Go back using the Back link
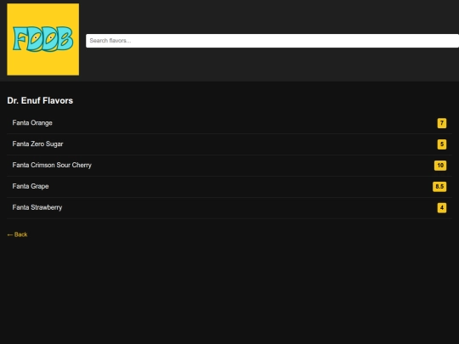The height and width of the screenshot is (344, 459). [17, 234]
